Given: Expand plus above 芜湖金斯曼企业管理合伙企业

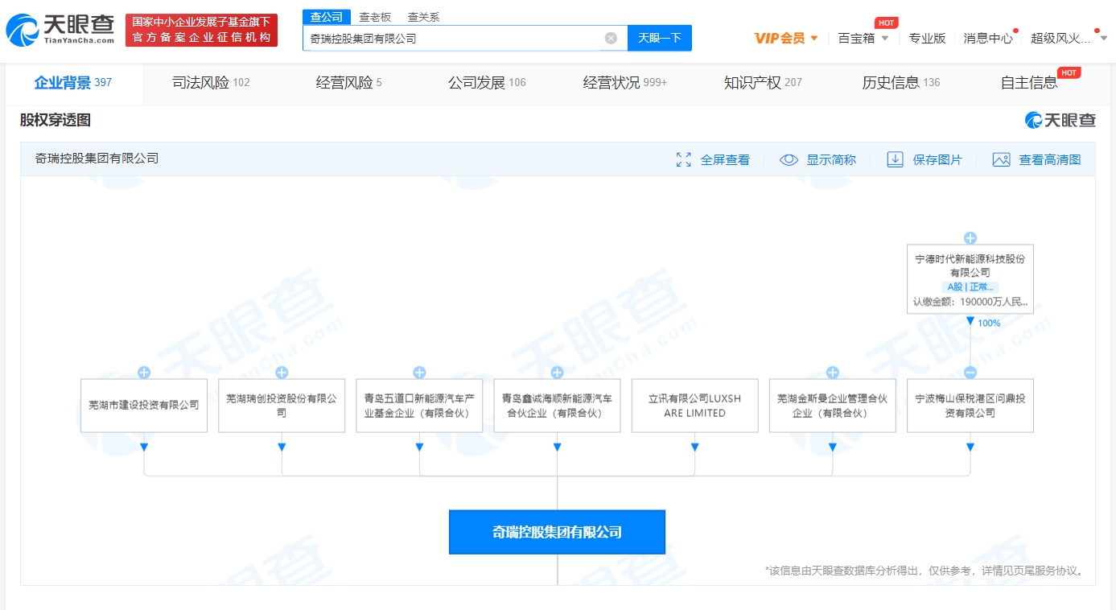Looking at the screenshot, I should click(833, 373).
